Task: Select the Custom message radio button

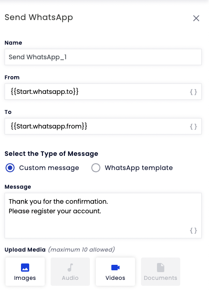Action: [10, 168]
